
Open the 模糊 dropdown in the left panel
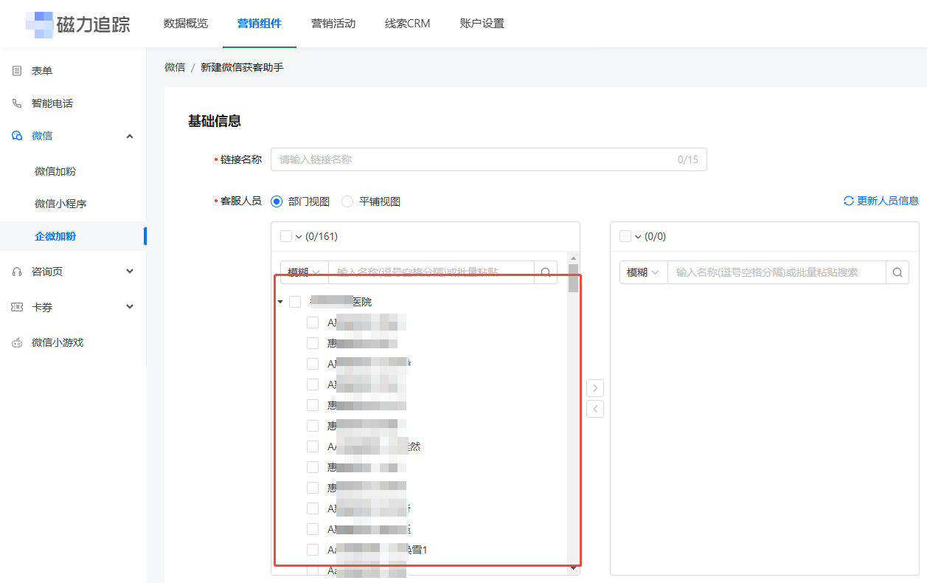coord(302,272)
